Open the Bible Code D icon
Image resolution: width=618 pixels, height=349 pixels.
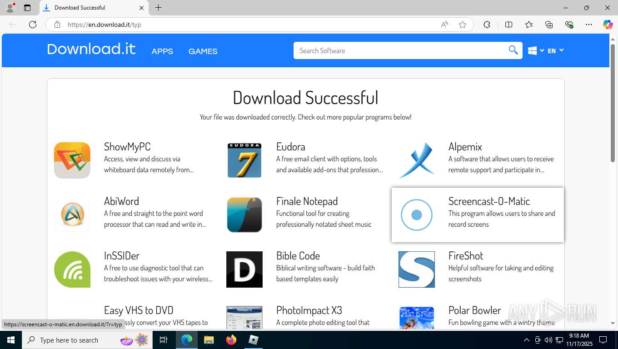coord(244,269)
